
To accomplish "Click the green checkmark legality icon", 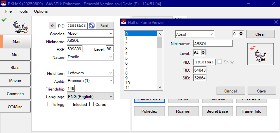I will [4, 20].
